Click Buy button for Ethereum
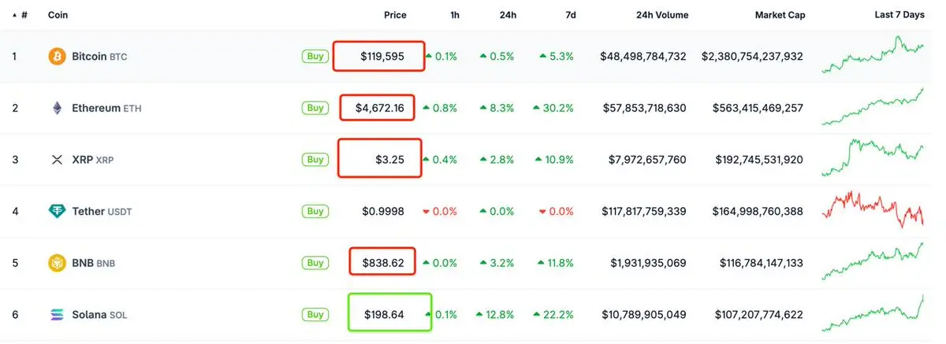This screenshot has width=946, height=344. [x=315, y=108]
